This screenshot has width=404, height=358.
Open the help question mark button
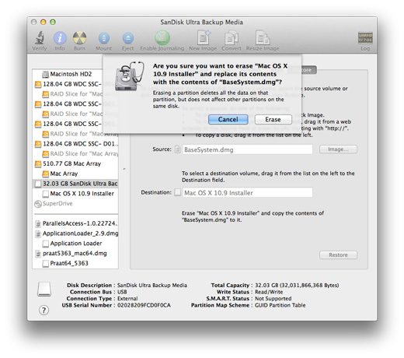pos(44,311)
